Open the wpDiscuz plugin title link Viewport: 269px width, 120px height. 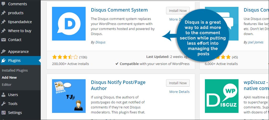pyautogui.click(x=256, y=85)
